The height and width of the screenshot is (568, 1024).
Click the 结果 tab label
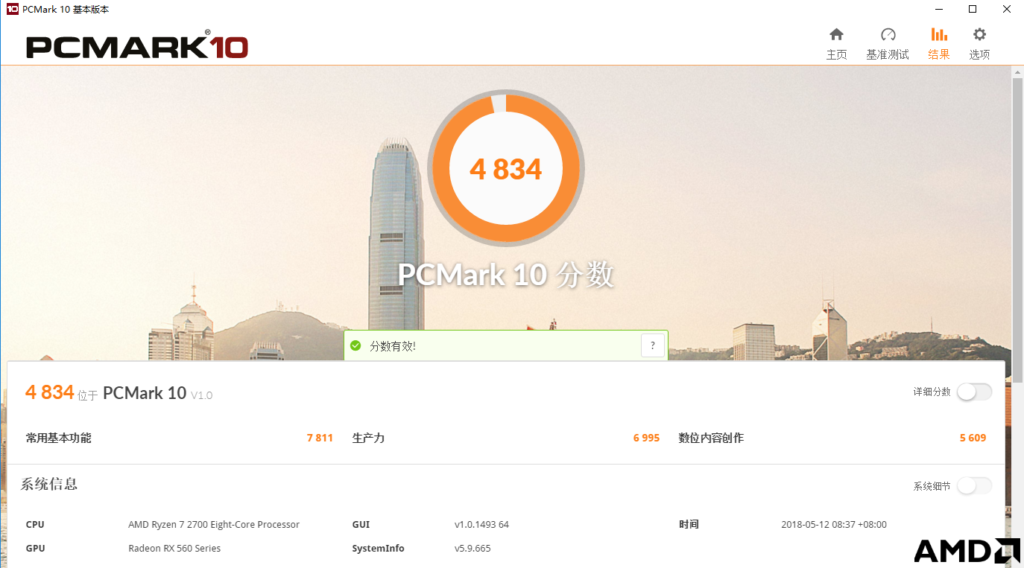click(x=939, y=54)
